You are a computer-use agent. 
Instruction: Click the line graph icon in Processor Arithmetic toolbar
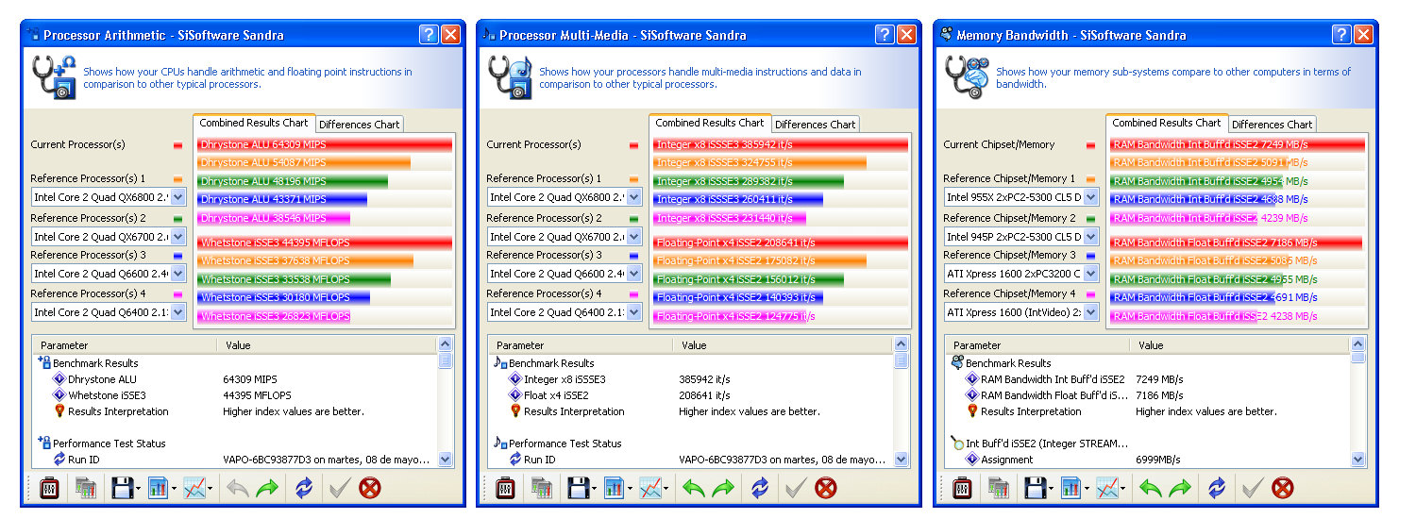coord(194,488)
